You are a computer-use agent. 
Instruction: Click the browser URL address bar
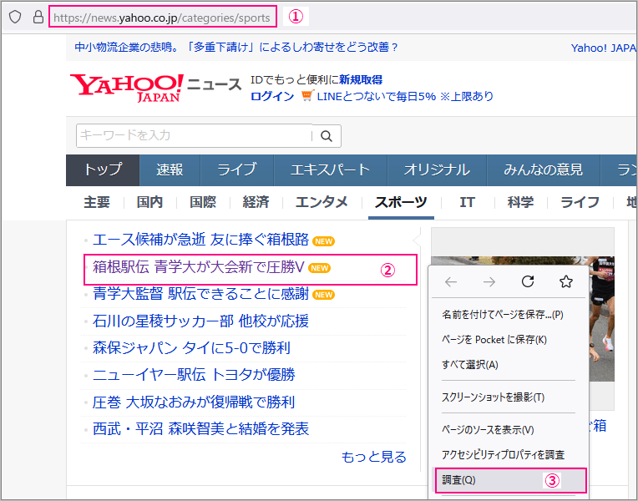[x=163, y=17]
